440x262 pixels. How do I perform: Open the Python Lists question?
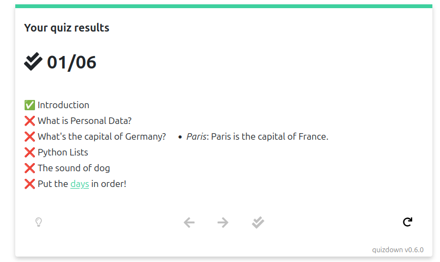[x=63, y=152]
